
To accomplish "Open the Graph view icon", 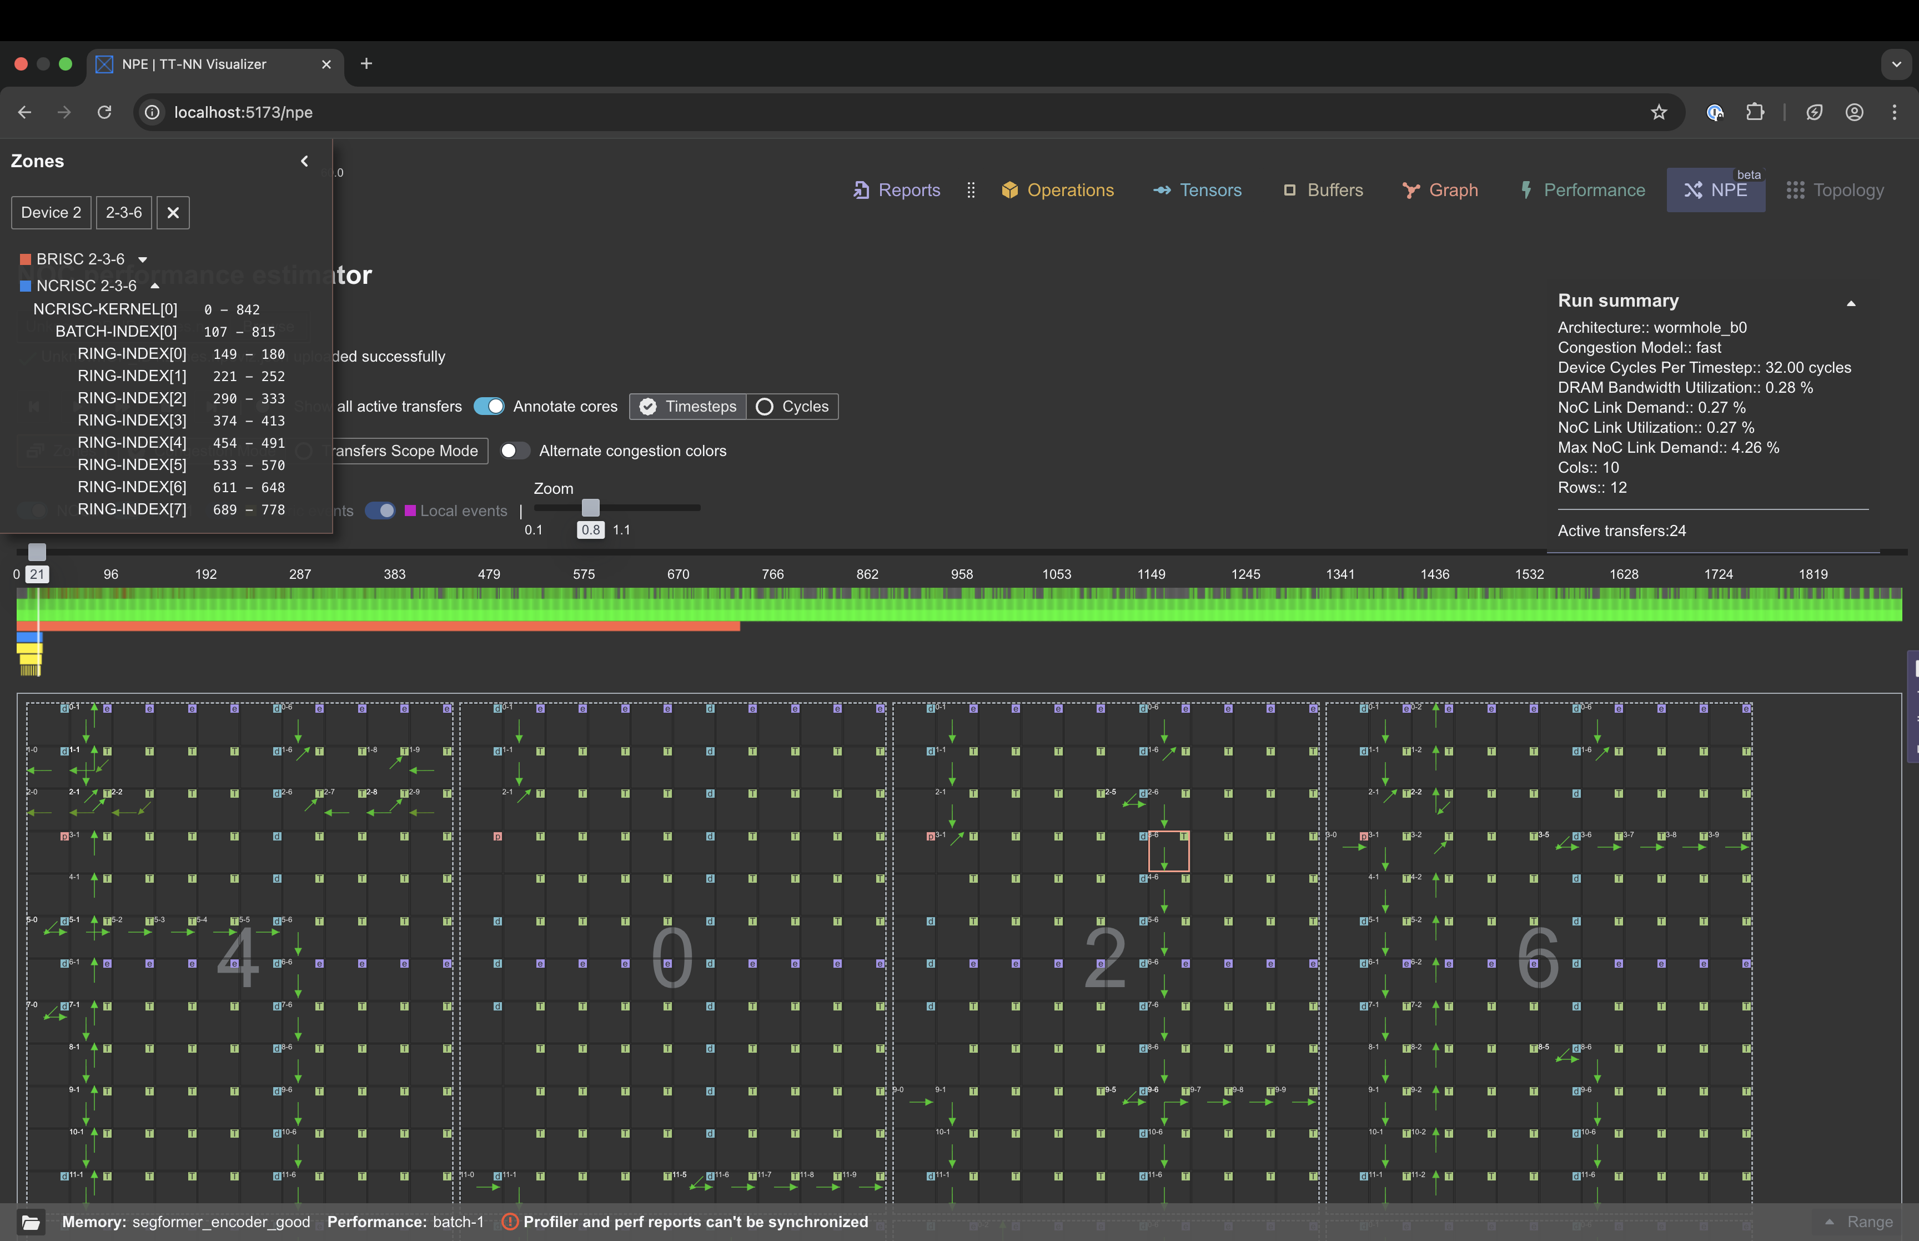I will [x=1410, y=190].
